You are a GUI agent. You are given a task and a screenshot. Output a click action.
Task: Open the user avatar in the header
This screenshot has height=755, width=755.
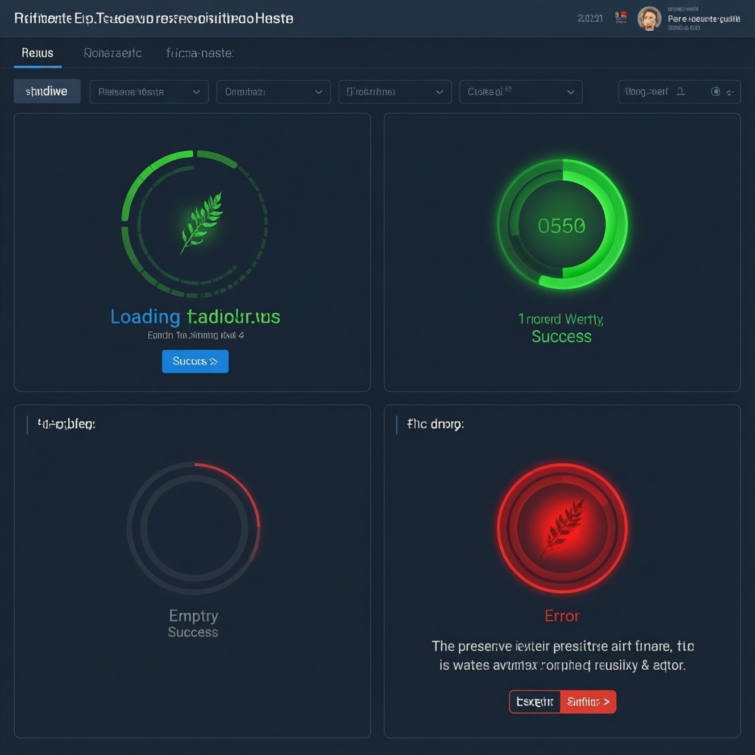pos(649,18)
